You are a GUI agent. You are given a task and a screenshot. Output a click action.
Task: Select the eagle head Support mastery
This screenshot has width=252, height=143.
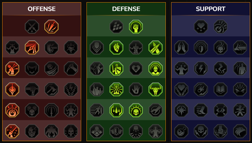[240, 131]
